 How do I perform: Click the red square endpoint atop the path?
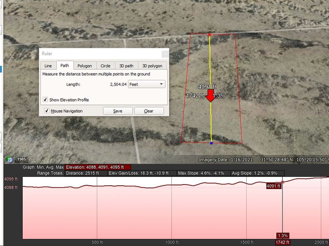click(210, 34)
